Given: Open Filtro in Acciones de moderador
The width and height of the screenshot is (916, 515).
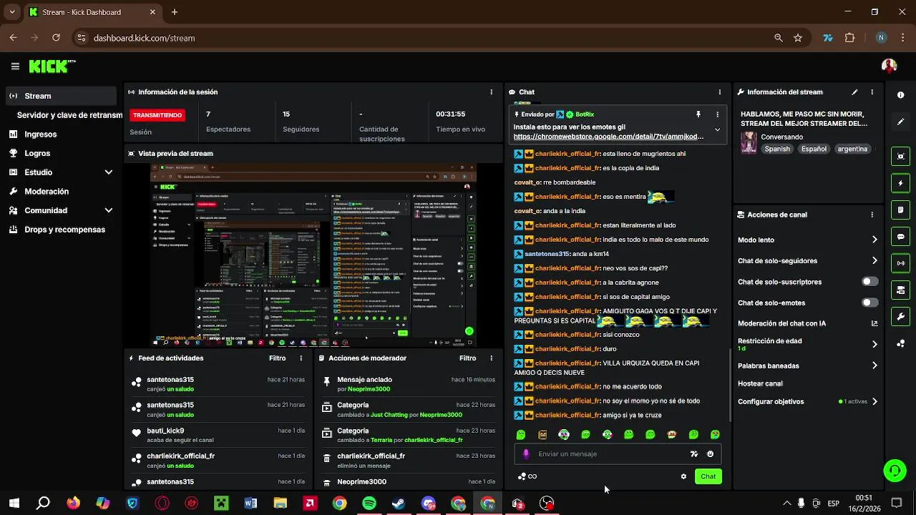Looking at the screenshot, I should [467, 358].
